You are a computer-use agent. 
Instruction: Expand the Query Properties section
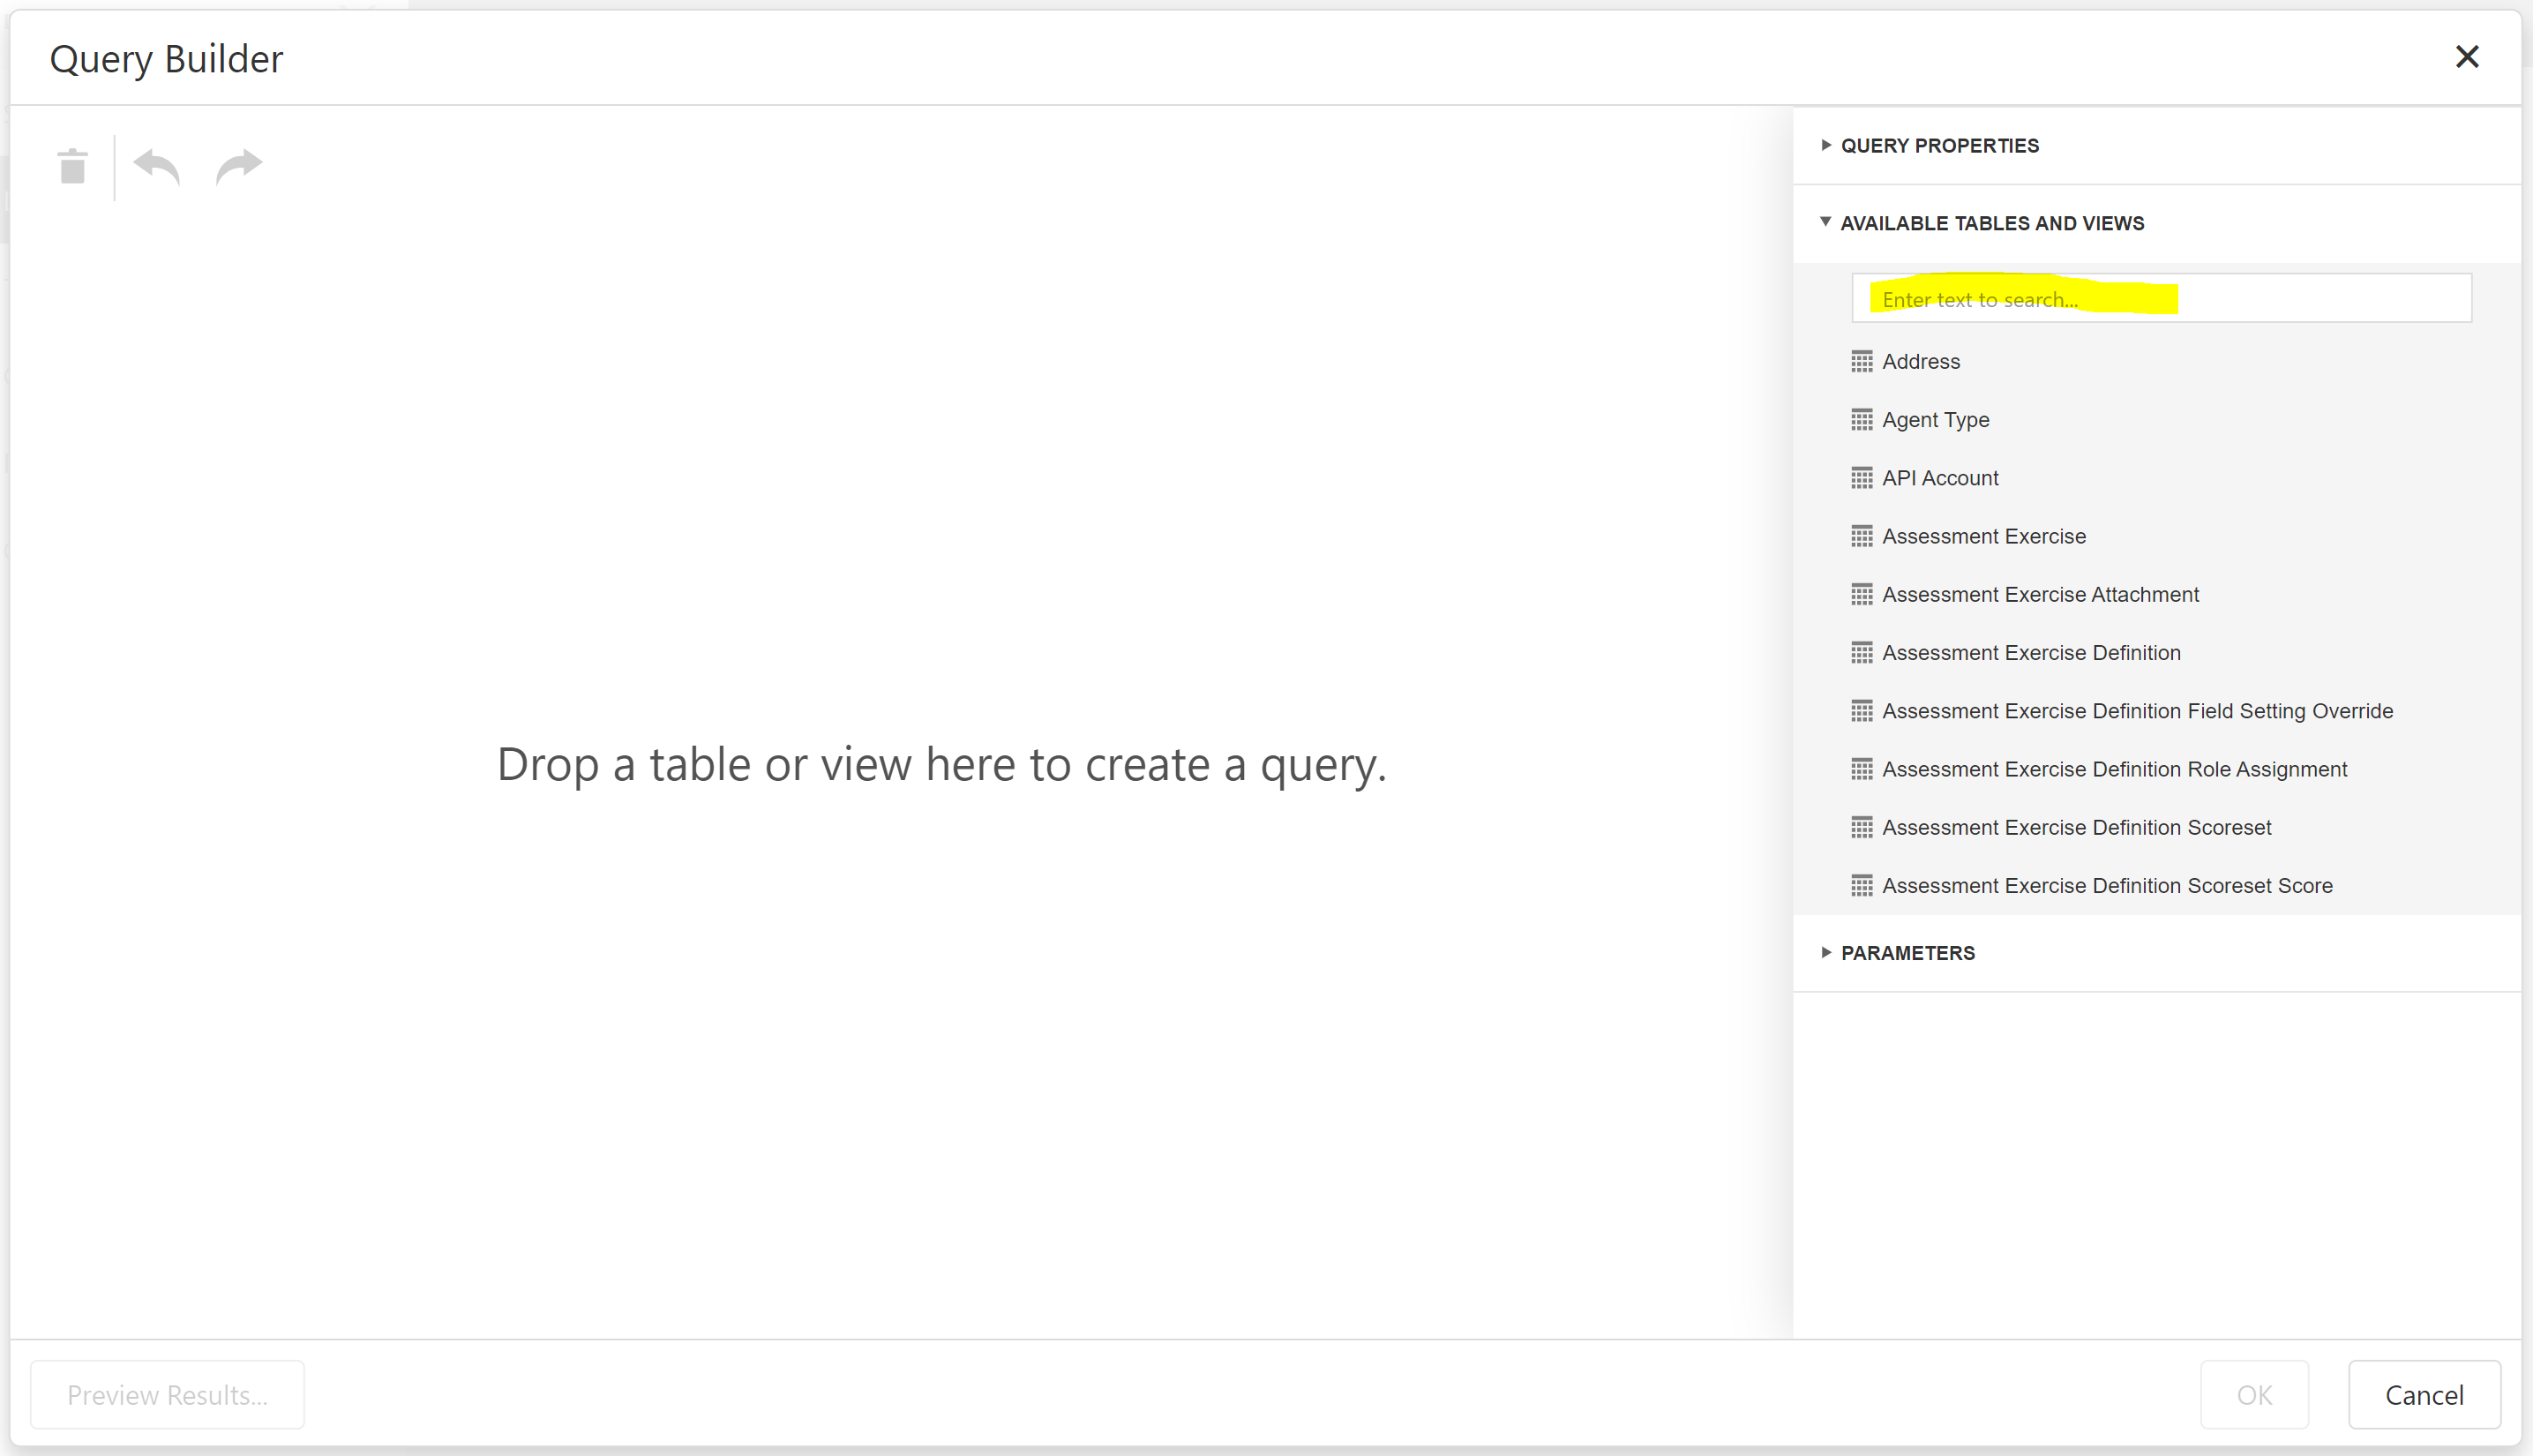(1938, 146)
